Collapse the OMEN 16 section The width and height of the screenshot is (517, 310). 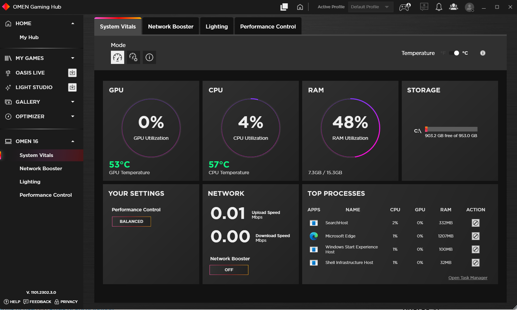(72, 141)
